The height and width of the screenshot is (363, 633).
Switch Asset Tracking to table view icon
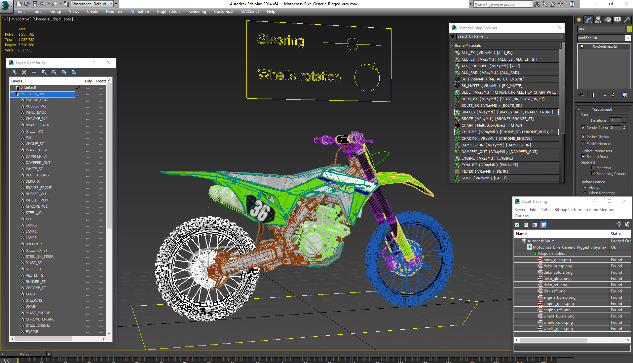pyautogui.click(x=544, y=225)
